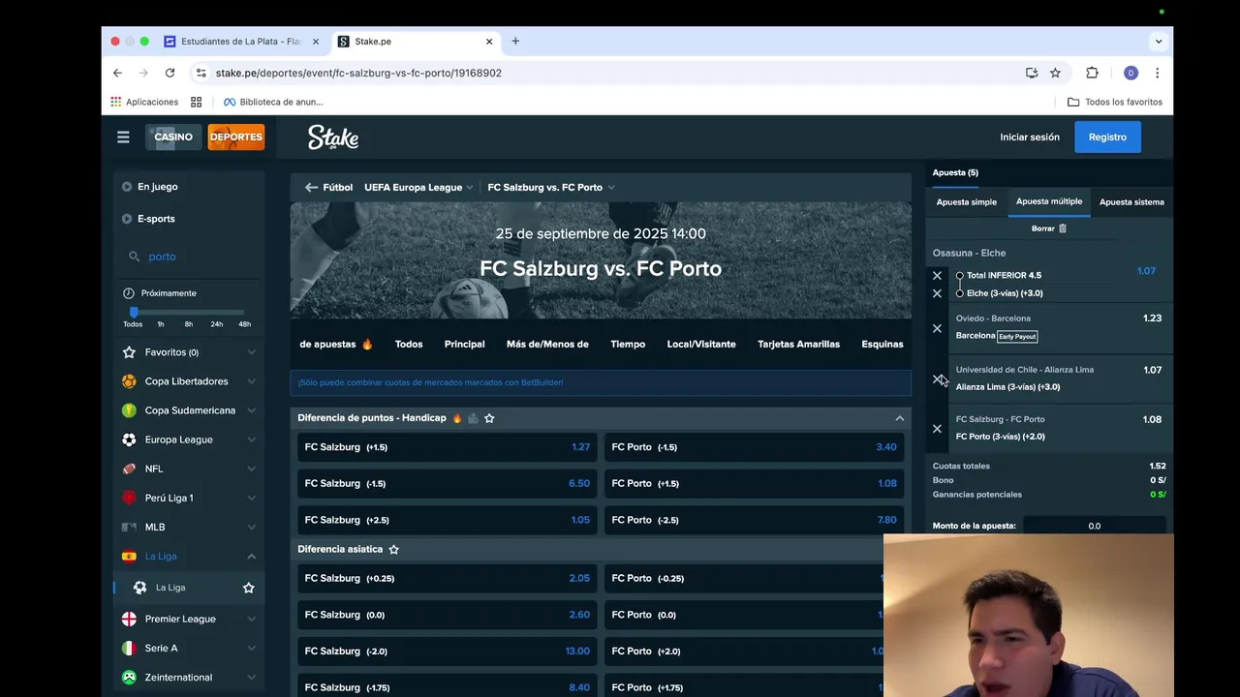Click the Spain flag next to La Liga

click(x=129, y=557)
